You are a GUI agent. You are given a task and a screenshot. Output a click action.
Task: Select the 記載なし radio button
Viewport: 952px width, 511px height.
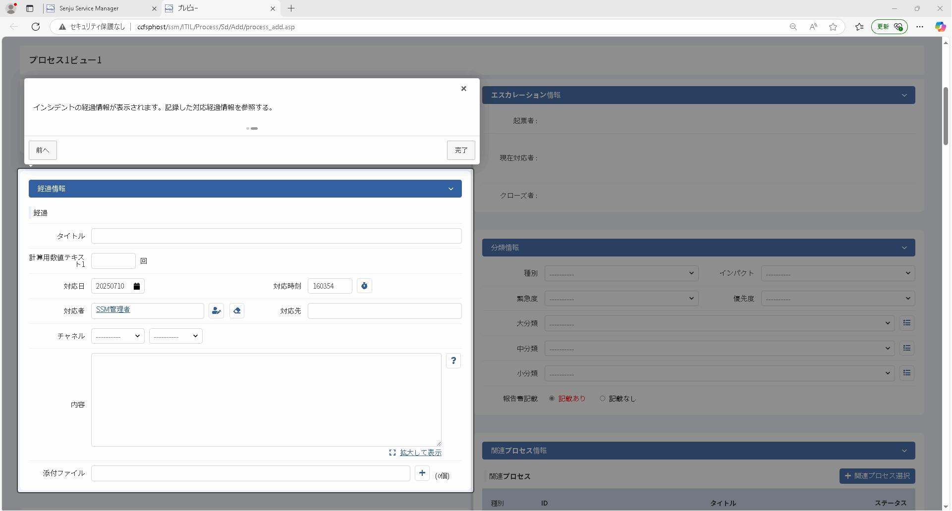602,398
